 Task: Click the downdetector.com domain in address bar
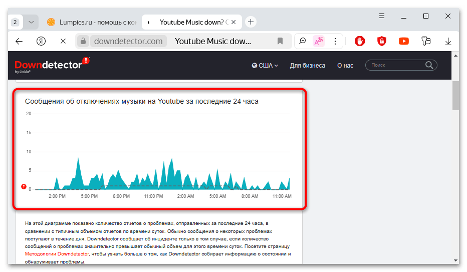(128, 41)
